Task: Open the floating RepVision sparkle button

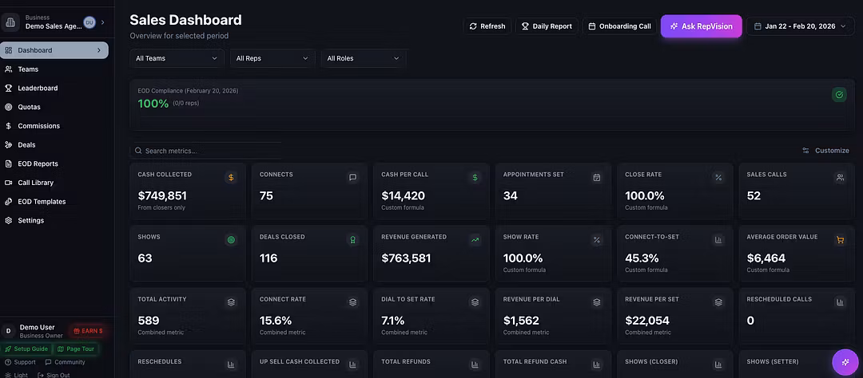Action: click(845, 362)
